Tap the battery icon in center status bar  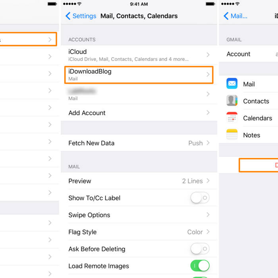(x=210, y=4)
